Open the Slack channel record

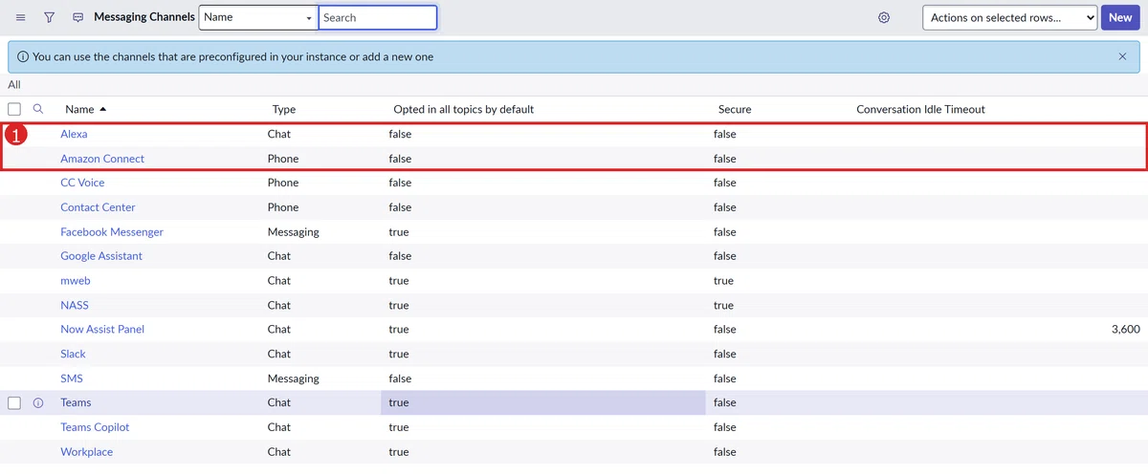73,354
